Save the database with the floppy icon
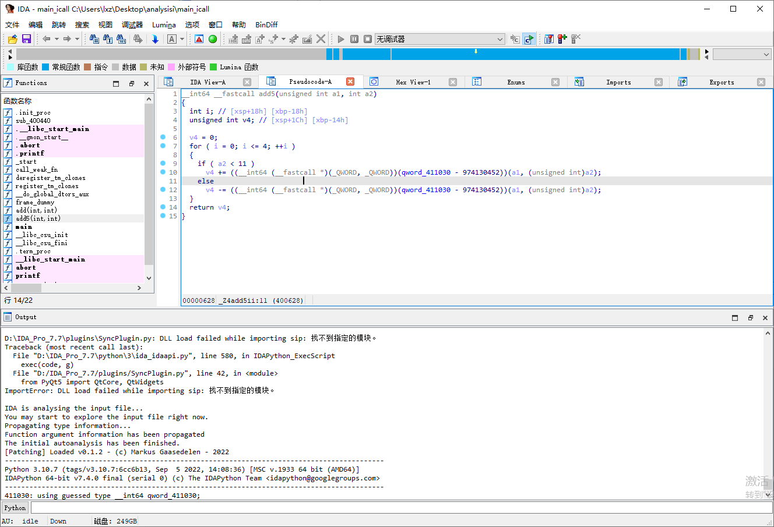The image size is (774, 527). (x=26, y=39)
